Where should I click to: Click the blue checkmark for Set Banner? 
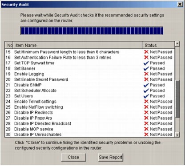(x=146, y=68)
